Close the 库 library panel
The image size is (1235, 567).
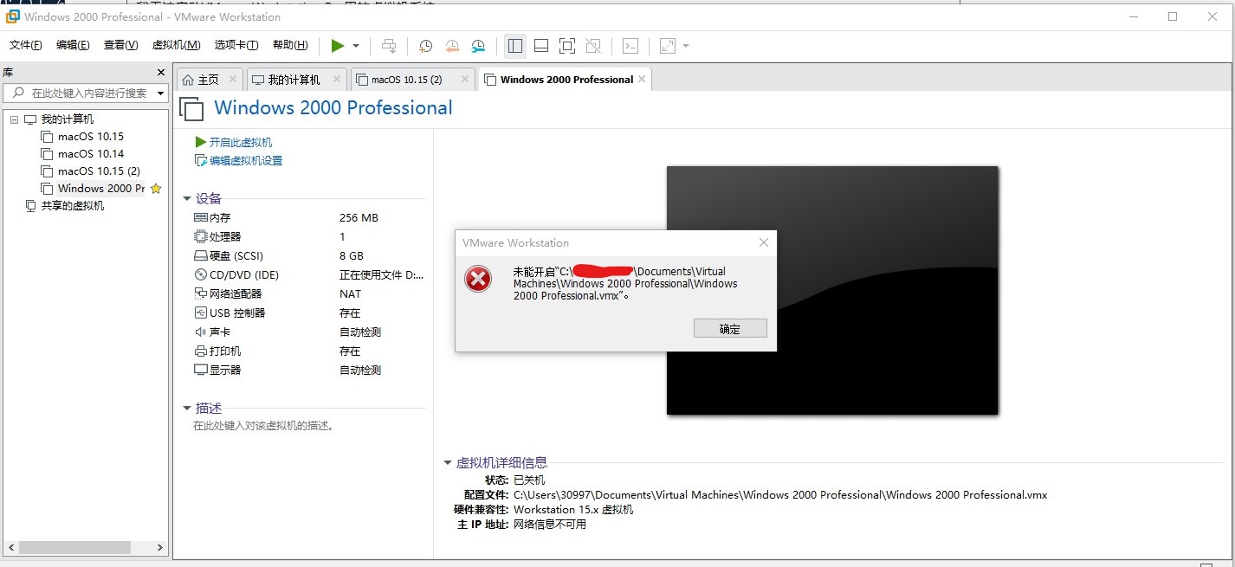(160, 73)
